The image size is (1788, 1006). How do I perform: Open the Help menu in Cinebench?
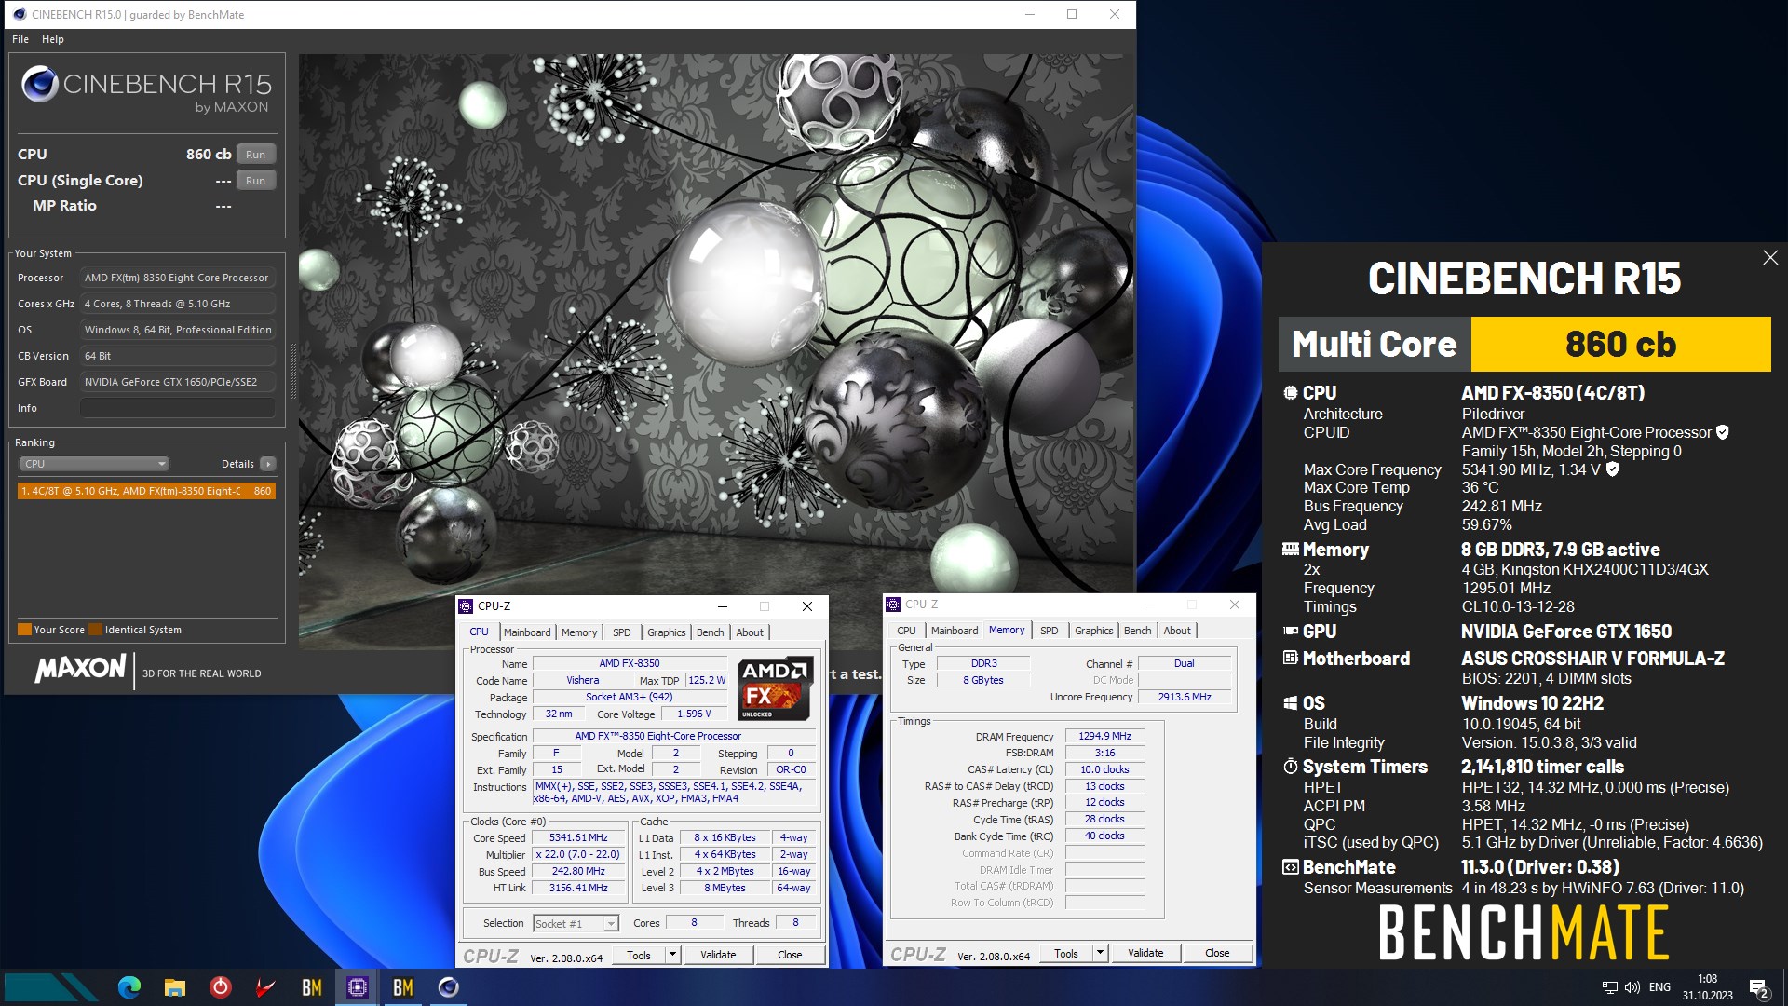click(53, 39)
